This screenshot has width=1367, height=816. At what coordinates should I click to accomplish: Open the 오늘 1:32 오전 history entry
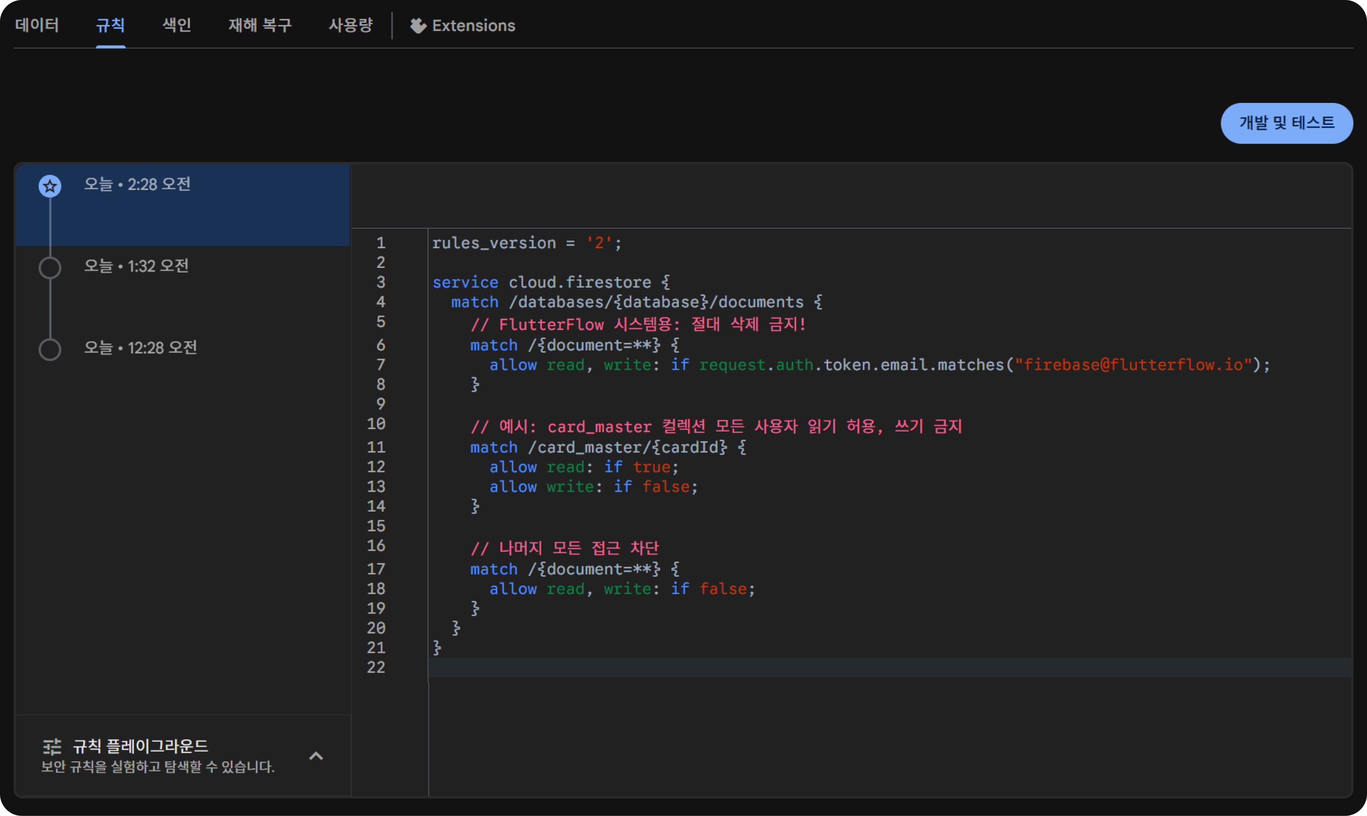click(136, 266)
